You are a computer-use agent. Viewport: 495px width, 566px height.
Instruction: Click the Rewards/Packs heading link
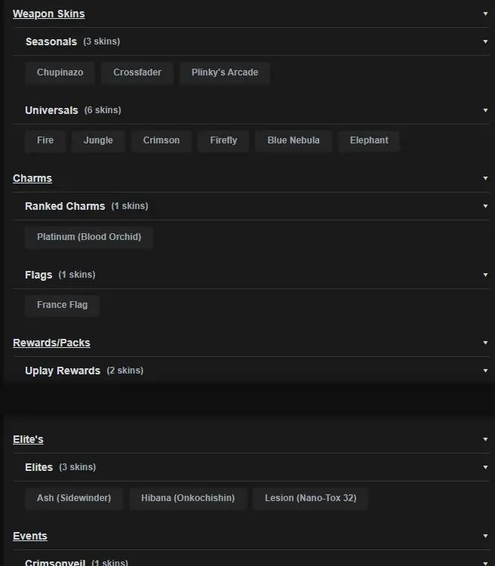point(51,343)
